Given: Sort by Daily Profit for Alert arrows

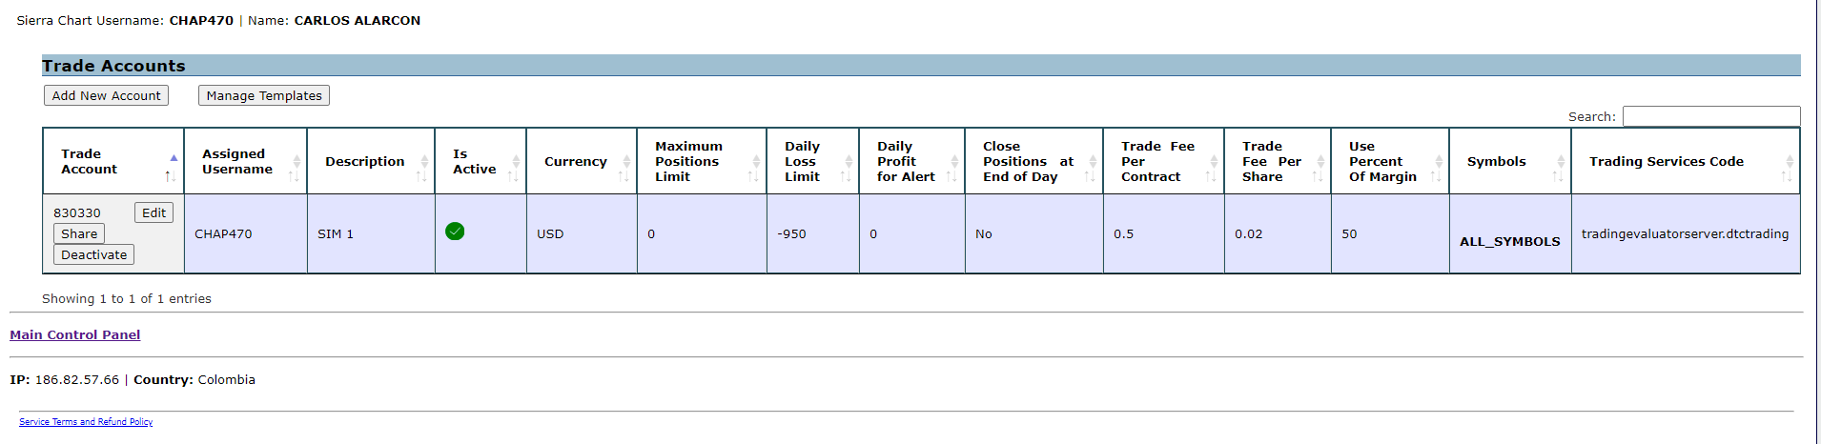Looking at the screenshot, I should (x=953, y=168).
